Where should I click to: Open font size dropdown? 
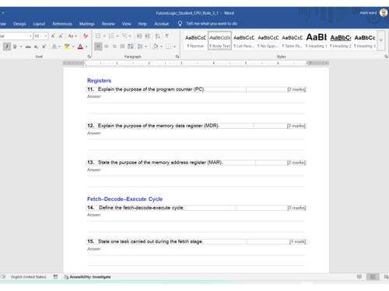[x=46, y=36]
